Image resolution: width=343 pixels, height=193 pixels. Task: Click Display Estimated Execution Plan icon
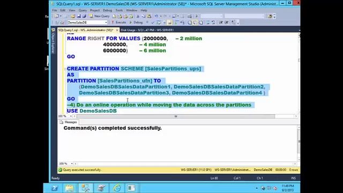tap(159, 23)
